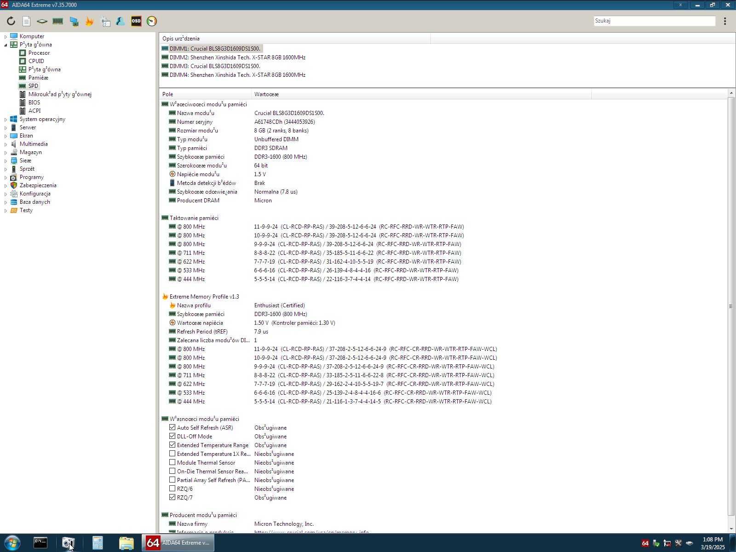Click the Wartość column header

pos(421,94)
